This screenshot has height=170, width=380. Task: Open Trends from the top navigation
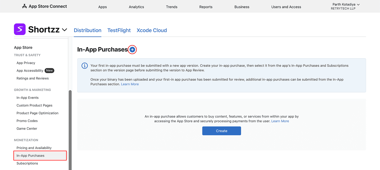[172, 7]
